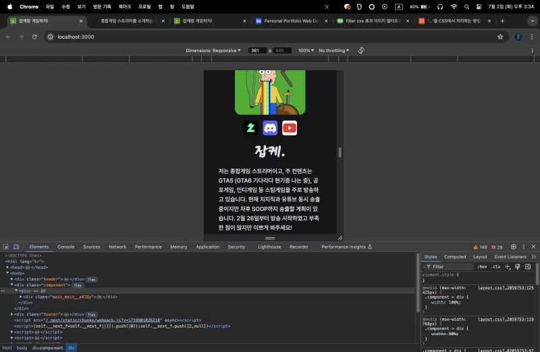Screen dimensions: 540x352
Task: Open the Dimensions: Responsive dropdown
Action: point(213,51)
